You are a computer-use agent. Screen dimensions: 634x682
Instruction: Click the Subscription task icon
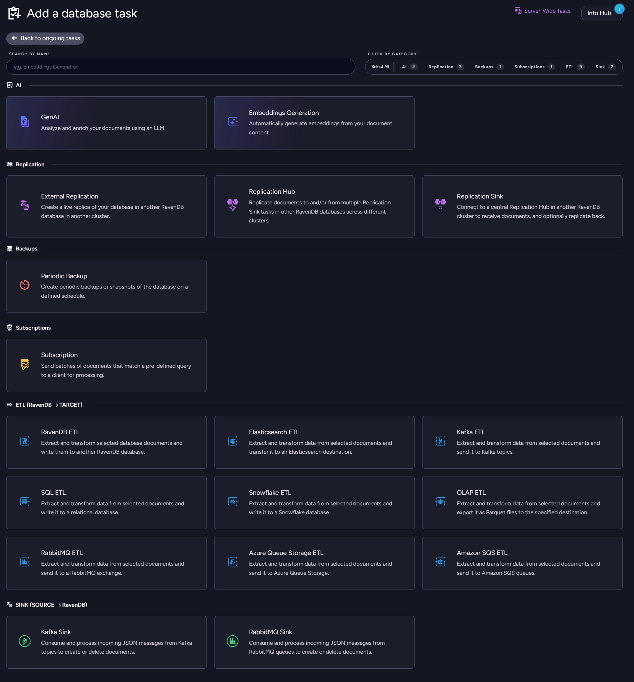click(x=24, y=364)
